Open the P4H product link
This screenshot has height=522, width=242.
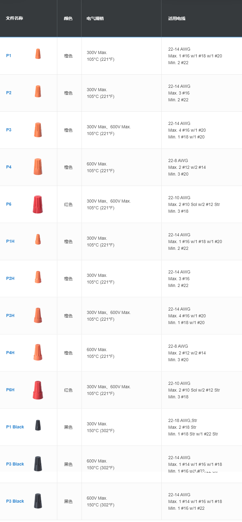tap(10, 353)
